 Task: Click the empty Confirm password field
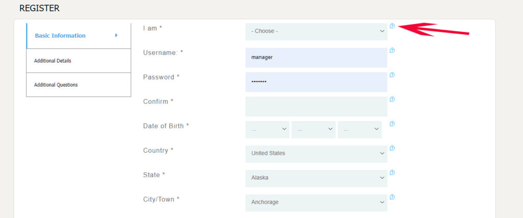[x=316, y=106]
